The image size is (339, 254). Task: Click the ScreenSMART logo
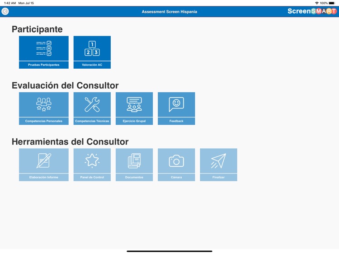pos(312,11)
